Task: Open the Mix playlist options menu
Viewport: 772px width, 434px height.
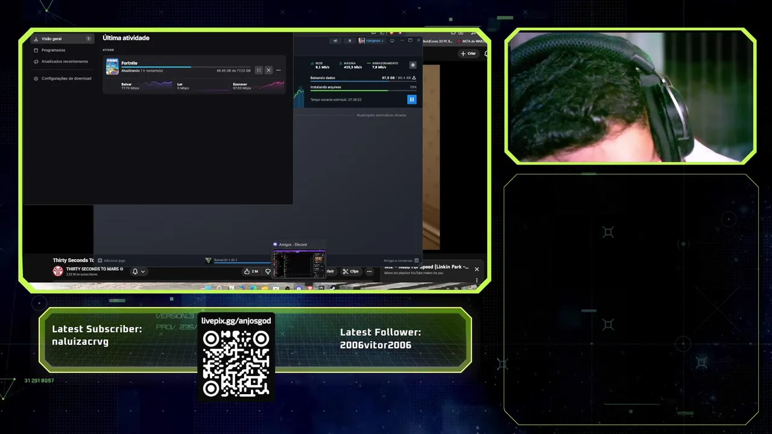Action: click(476, 280)
